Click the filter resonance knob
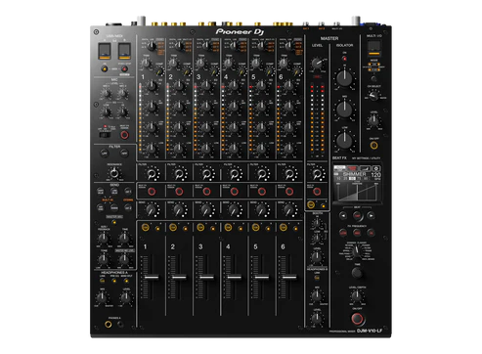This screenshot has height=354, width=482. coord(114,173)
